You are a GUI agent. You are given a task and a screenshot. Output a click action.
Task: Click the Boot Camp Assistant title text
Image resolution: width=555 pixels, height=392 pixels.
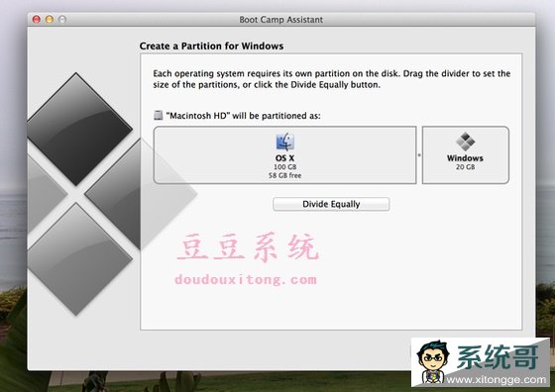pos(281,20)
